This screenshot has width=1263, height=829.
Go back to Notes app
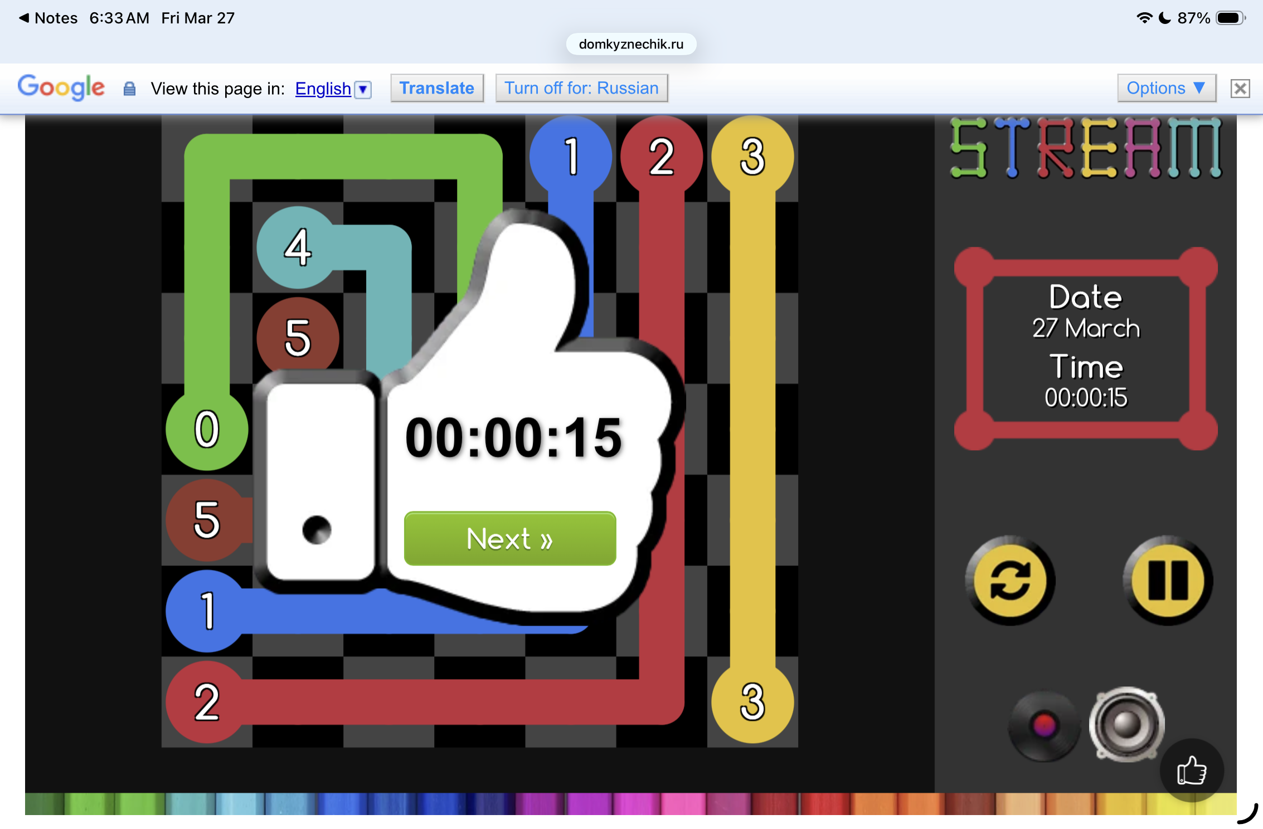[48, 18]
